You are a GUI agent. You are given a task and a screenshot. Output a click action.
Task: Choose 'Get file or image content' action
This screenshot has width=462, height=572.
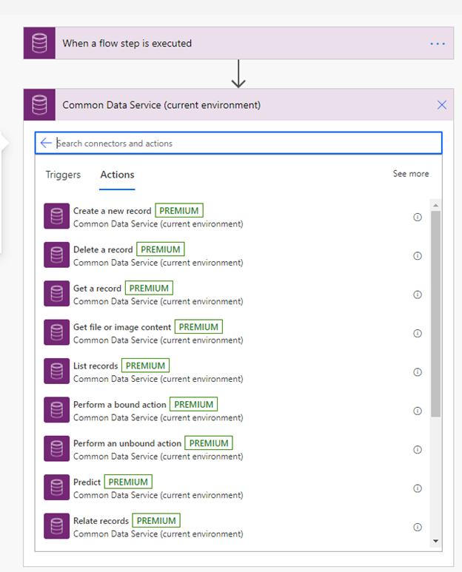tap(233, 332)
